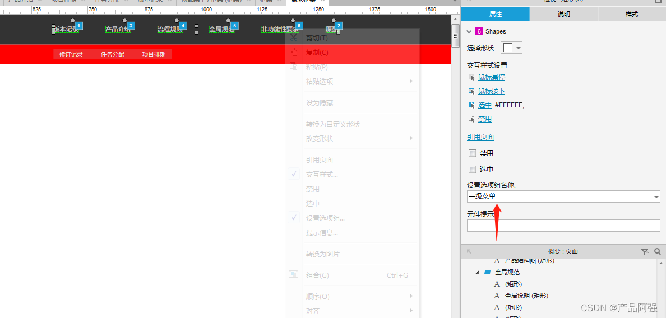Collapse the 全局规范 tree node triangle
This screenshot has height=318, width=666.
(477, 272)
